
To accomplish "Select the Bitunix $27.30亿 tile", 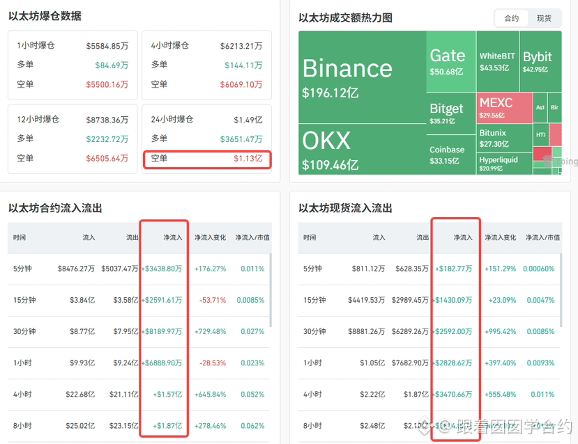I will point(505,138).
